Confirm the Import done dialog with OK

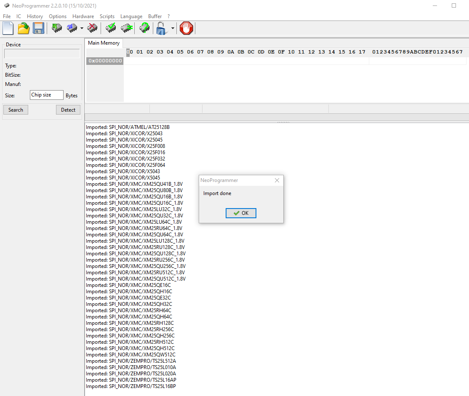pyautogui.click(x=241, y=213)
